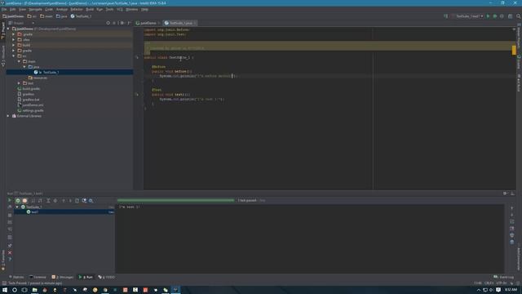The image size is (522, 294).
Task: Open Terminal tool window tab
Action: pos(38,277)
